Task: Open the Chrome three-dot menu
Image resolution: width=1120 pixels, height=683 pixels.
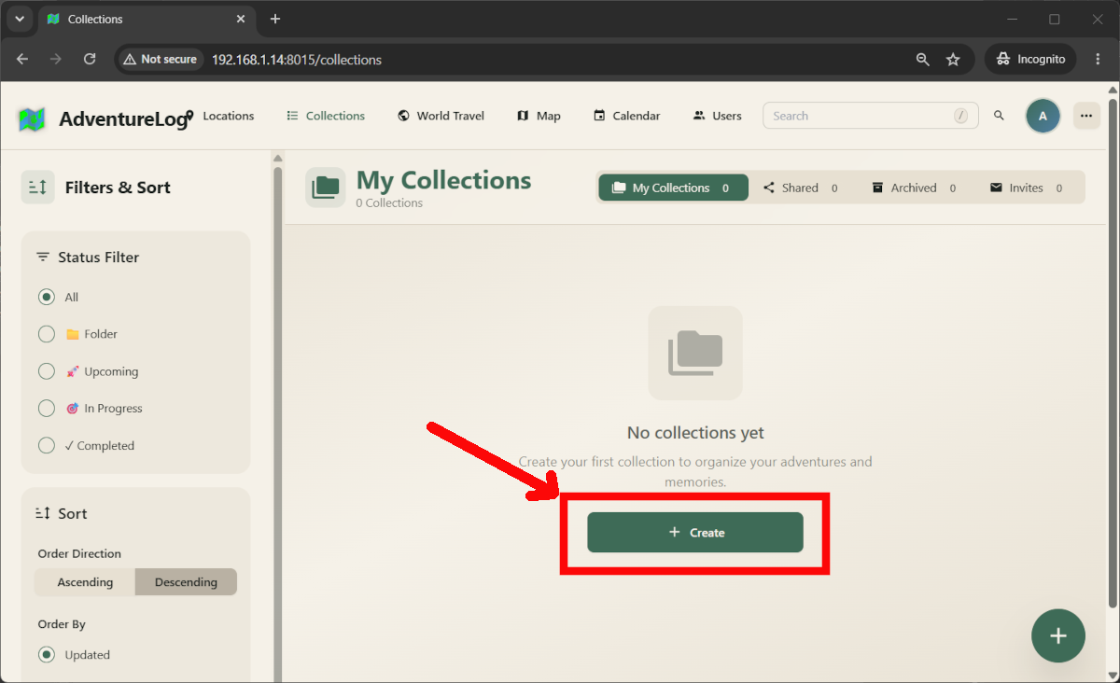Action: 1097,59
